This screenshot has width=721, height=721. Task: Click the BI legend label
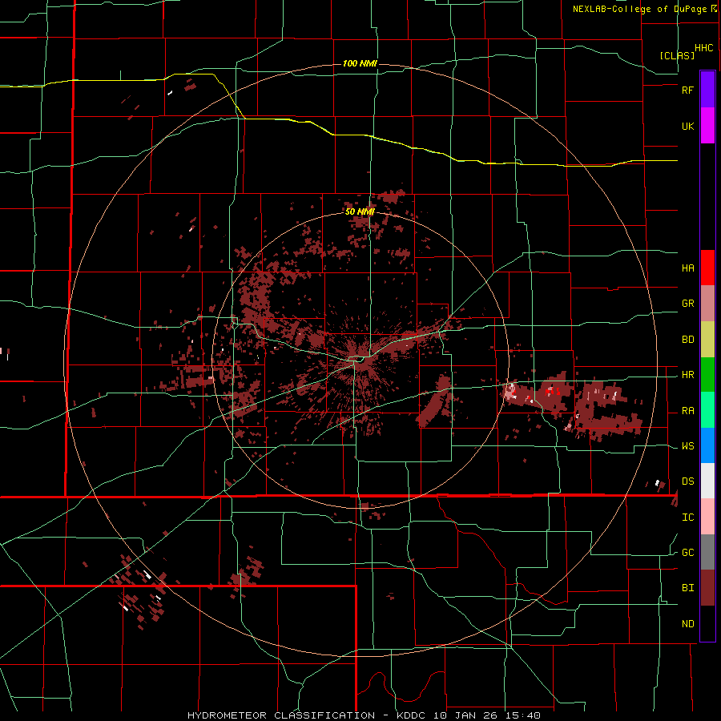click(687, 588)
